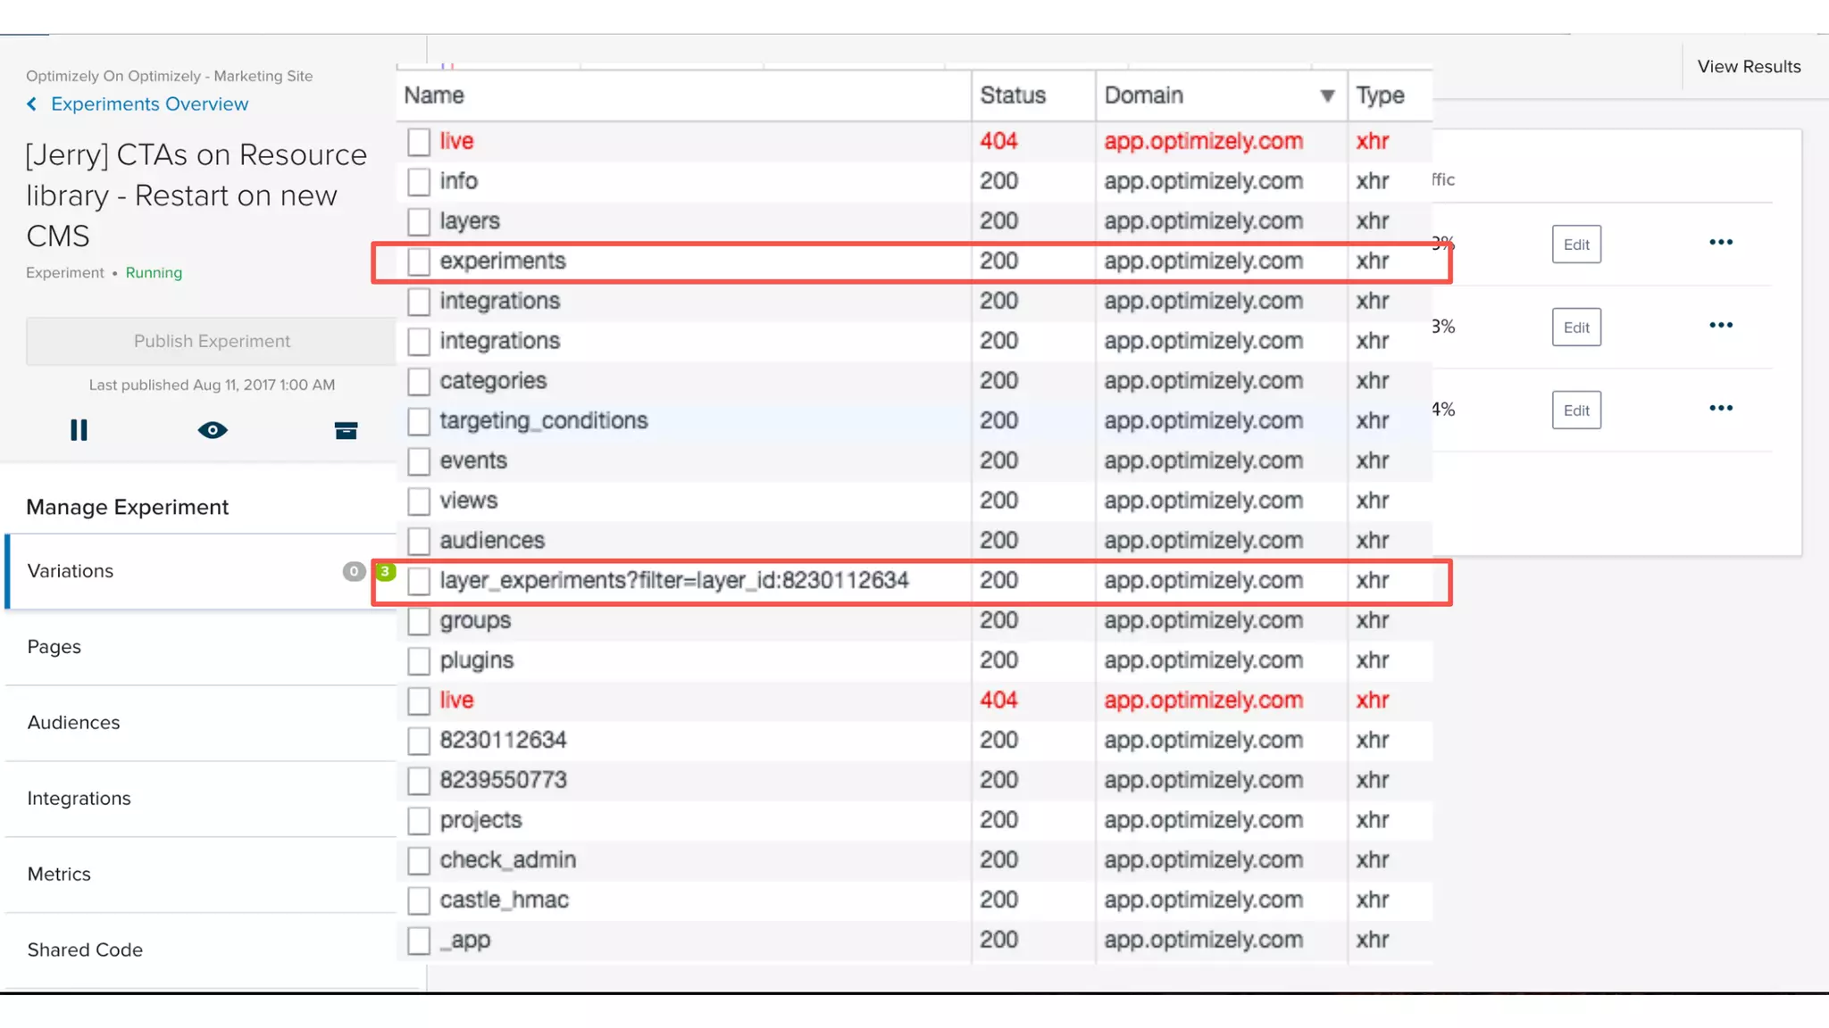Screen dimensions: 1829x1028
Task: Click the archive experiment icon
Action: 346,431
